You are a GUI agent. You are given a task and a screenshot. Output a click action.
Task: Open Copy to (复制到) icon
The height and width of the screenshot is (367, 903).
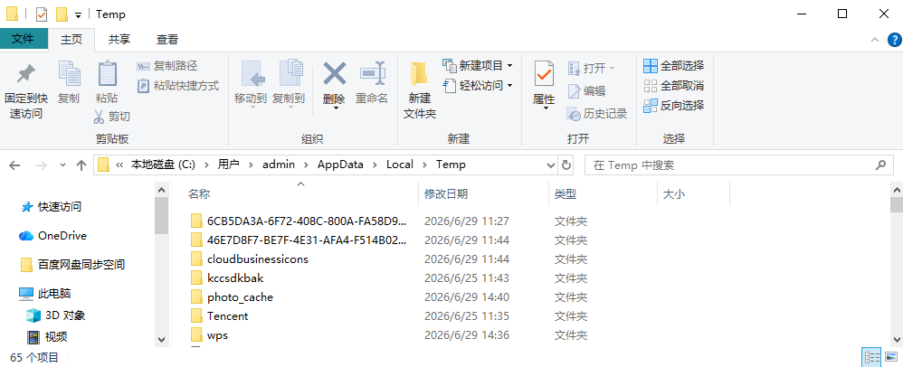coord(290,73)
